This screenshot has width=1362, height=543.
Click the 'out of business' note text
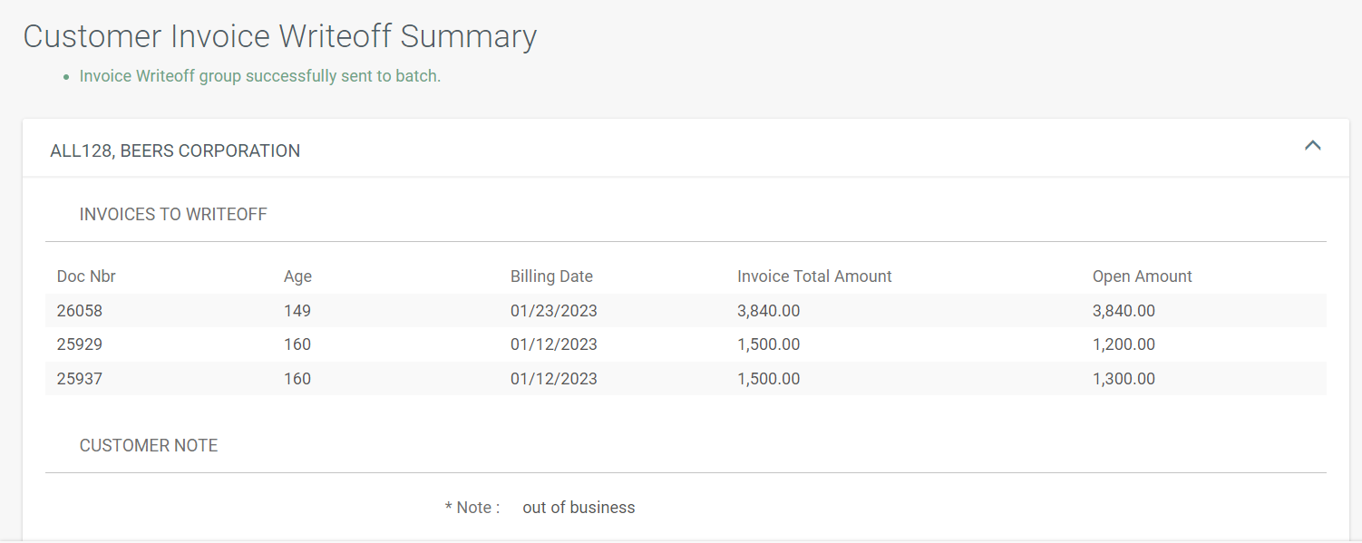point(579,508)
